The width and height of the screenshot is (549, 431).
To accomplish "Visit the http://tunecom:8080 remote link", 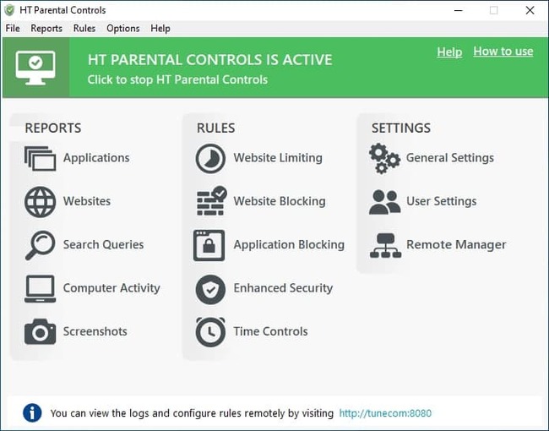I will pos(385,413).
